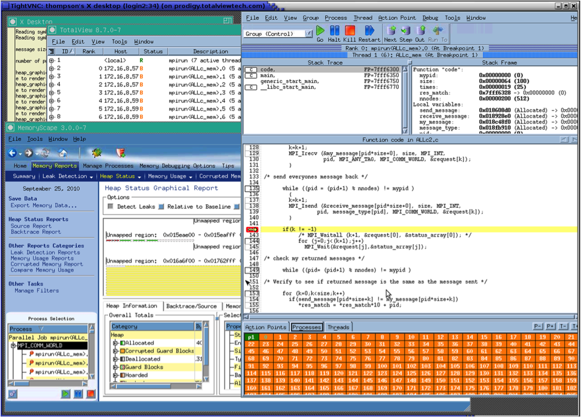Switch to the Backtrace/Source tab
This screenshot has width=581, height=417.
point(191,306)
